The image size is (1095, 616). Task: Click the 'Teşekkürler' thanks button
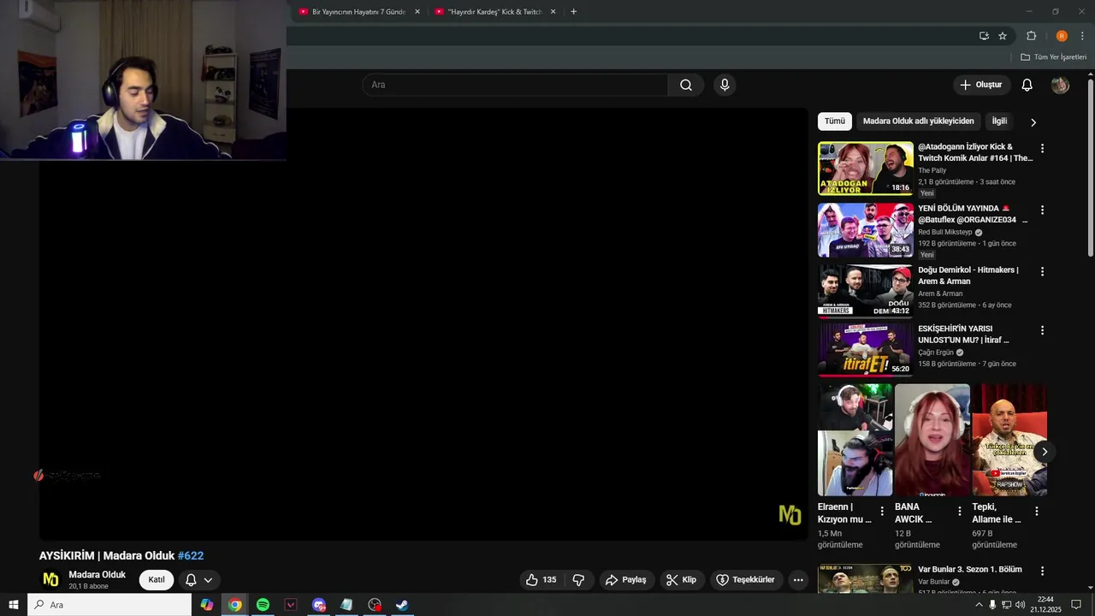tap(745, 579)
